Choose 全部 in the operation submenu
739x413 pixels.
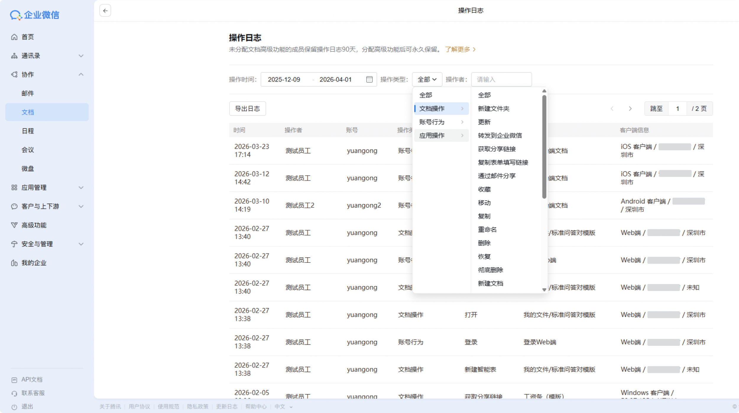(x=484, y=95)
